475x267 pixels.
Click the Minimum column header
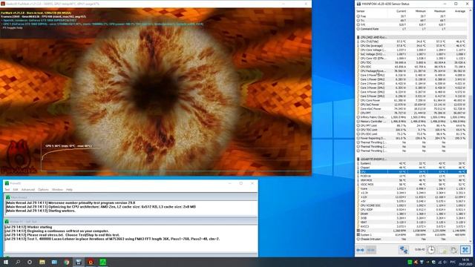[421, 11]
